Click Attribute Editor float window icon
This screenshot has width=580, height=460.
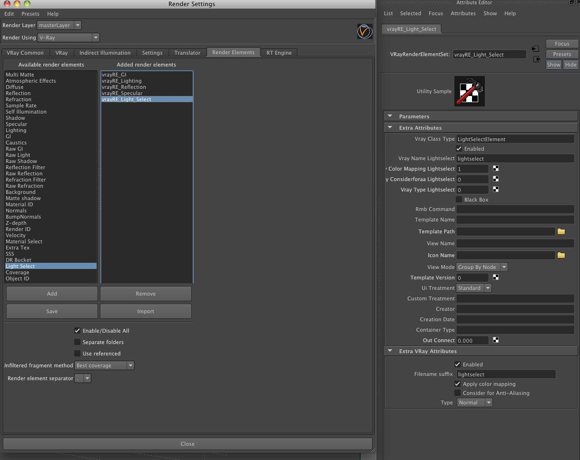click(571, 3)
